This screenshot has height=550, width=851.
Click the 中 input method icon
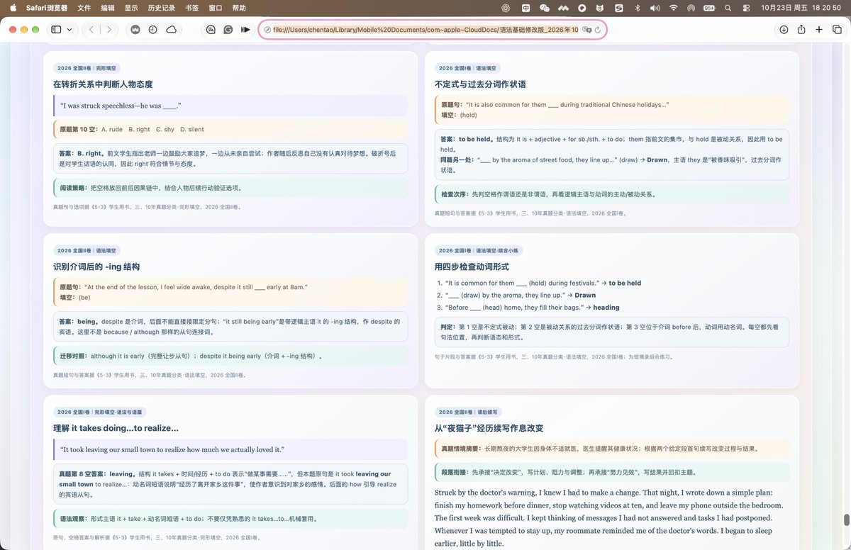pyautogui.click(x=525, y=8)
